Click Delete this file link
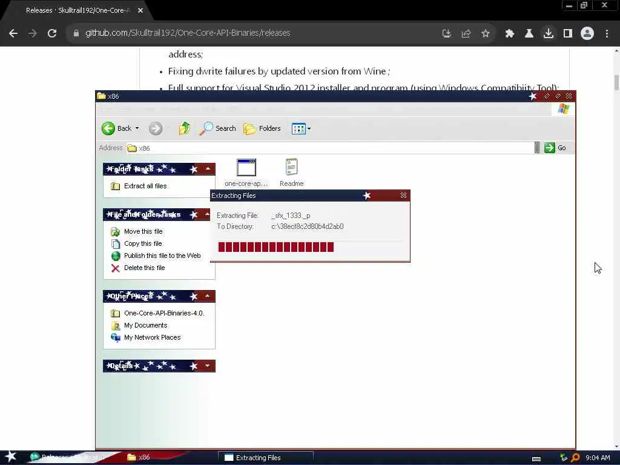Image resolution: width=620 pixels, height=465 pixels. (x=144, y=268)
